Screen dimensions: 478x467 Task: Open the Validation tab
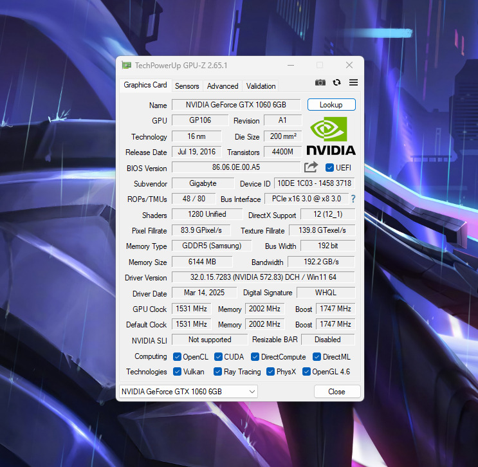click(261, 86)
